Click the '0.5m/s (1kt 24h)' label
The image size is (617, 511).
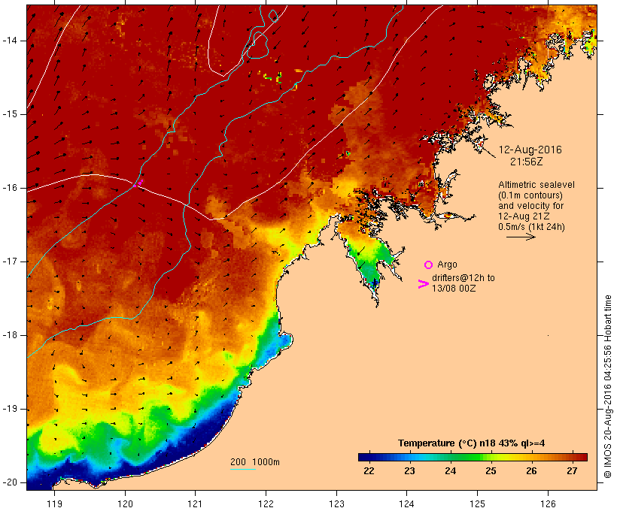(x=531, y=227)
